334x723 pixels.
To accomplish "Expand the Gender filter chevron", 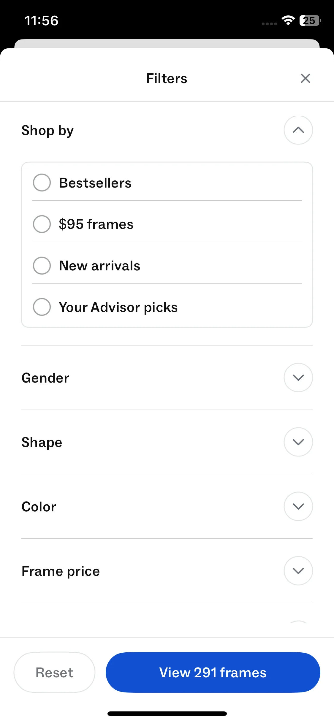I will pyautogui.click(x=298, y=378).
